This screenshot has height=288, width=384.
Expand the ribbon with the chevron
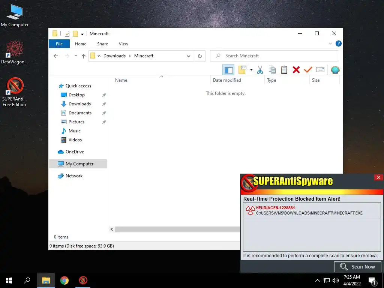coord(330,43)
